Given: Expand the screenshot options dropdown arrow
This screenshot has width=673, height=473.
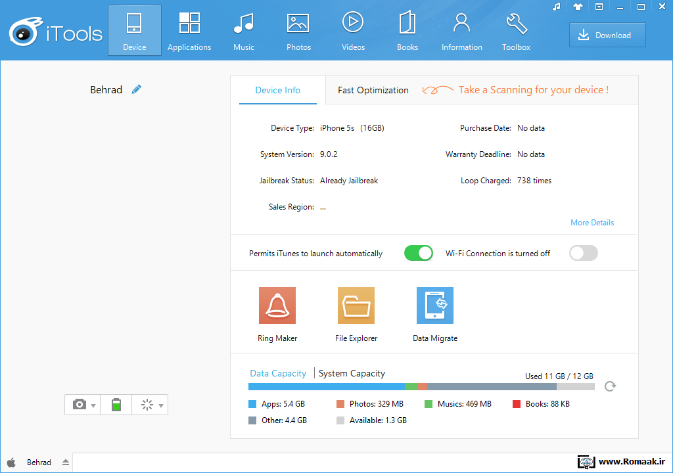Looking at the screenshot, I should click(x=93, y=405).
